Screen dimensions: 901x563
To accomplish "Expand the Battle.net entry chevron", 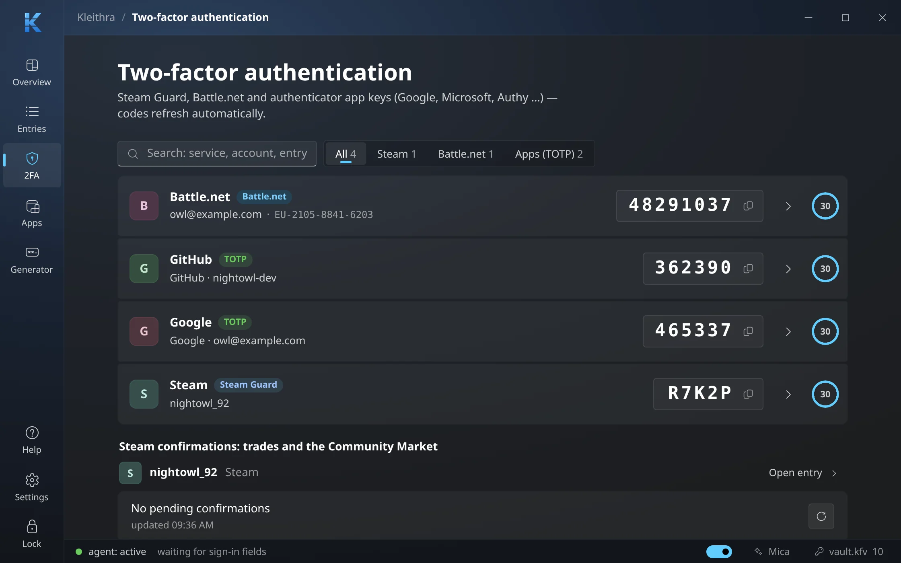I will 788,206.
